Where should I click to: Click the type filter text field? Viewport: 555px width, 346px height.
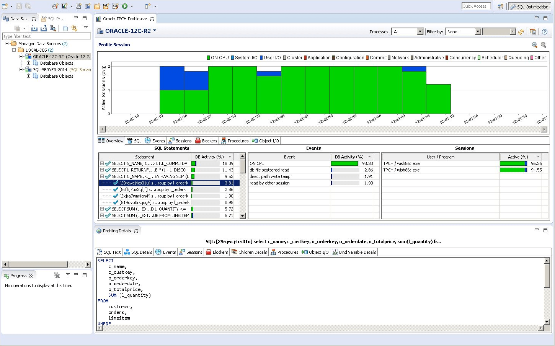pyautogui.click(x=46, y=36)
